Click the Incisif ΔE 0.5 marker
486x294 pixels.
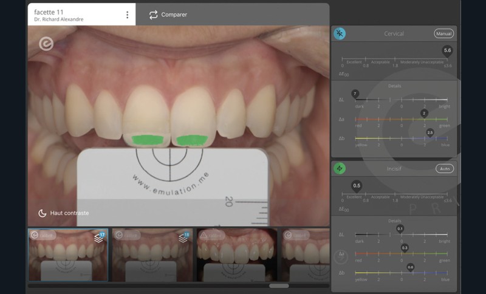[x=357, y=186]
